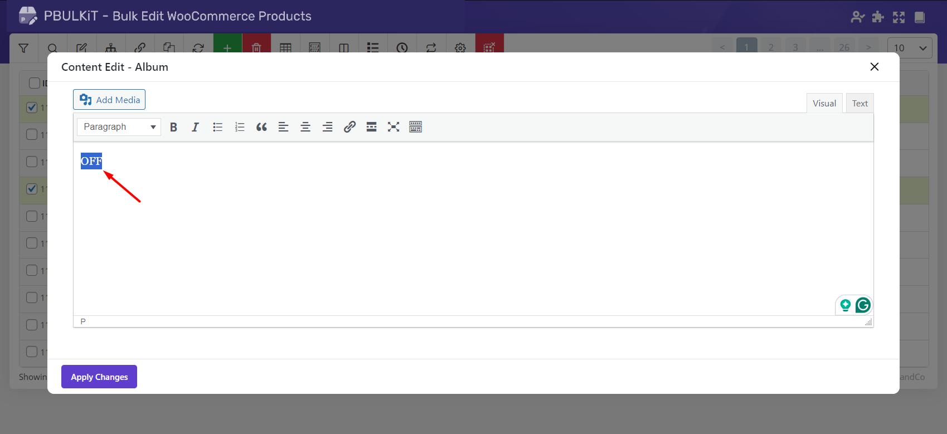Toggle bold formatting in editor

click(x=173, y=127)
